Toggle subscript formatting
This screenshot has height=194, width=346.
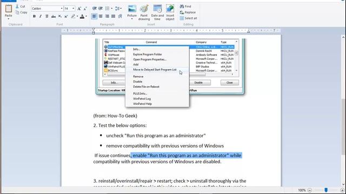[59, 16]
